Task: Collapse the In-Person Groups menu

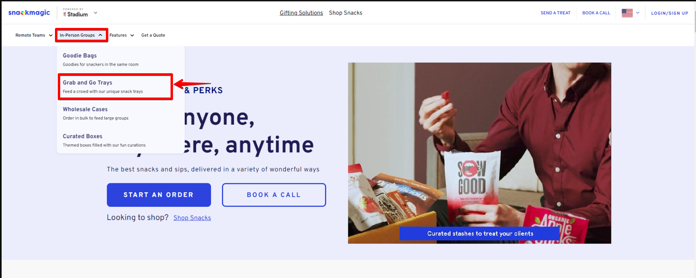Action: pos(81,35)
